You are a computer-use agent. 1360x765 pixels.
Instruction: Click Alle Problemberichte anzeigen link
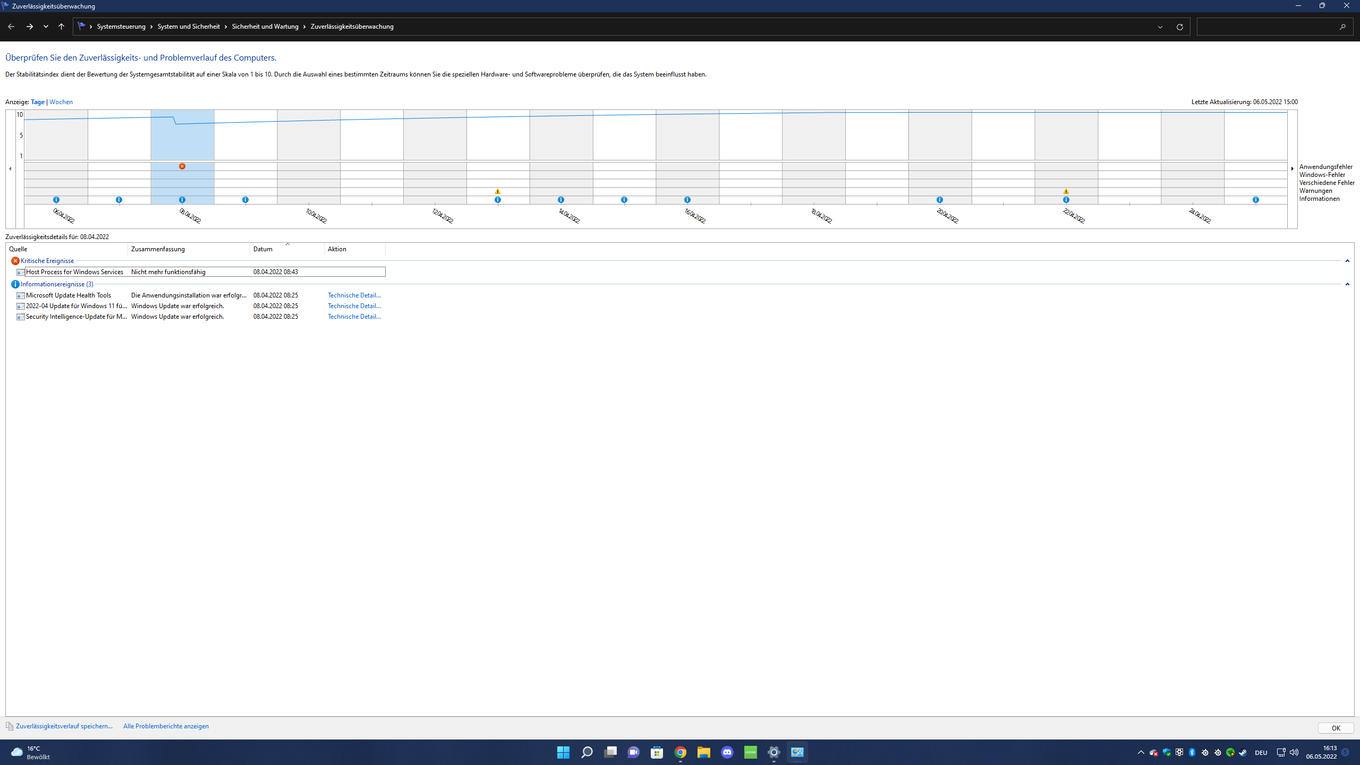tap(166, 726)
